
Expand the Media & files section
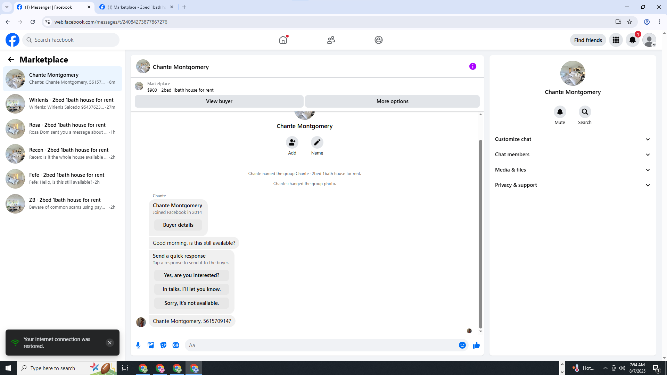pyautogui.click(x=573, y=170)
